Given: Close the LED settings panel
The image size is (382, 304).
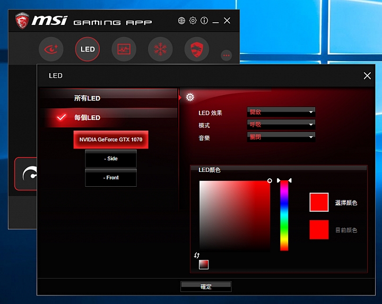Looking at the screenshot, I should (x=367, y=76).
